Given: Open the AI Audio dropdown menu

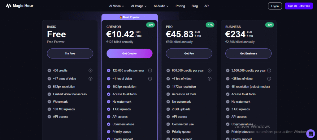Looking at the screenshot, I should pos(161,6).
